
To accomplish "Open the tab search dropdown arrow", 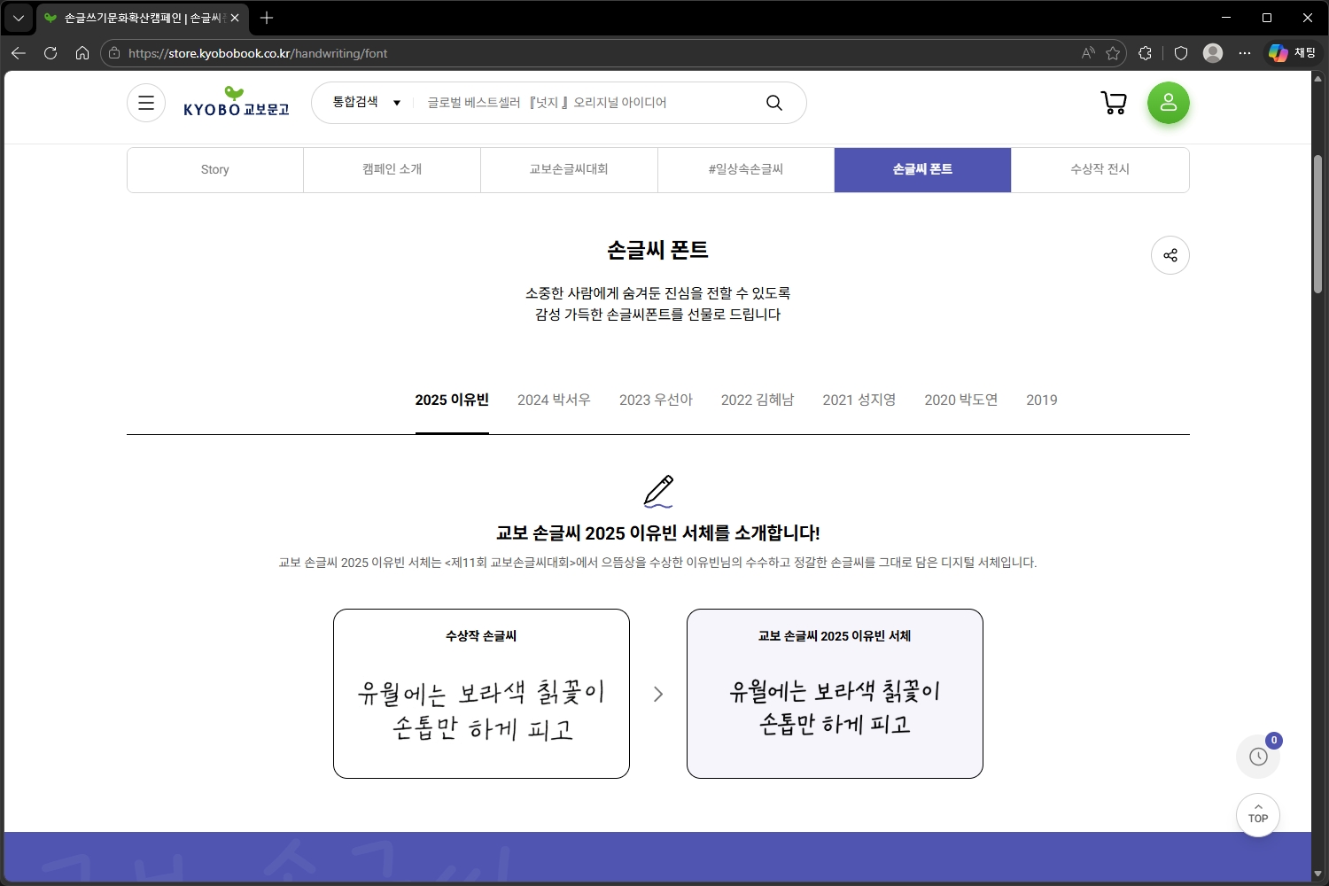I will pyautogui.click(x=19, y=18).
